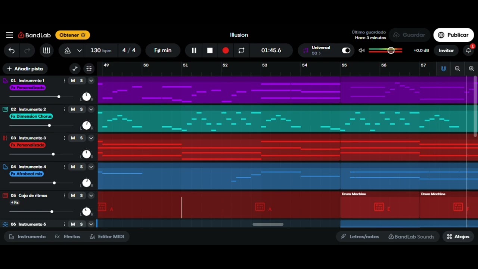Viewport: 478px width, 269px height.
Task: Open the track mixer settings icon
Action: click(x=89, y=69)
